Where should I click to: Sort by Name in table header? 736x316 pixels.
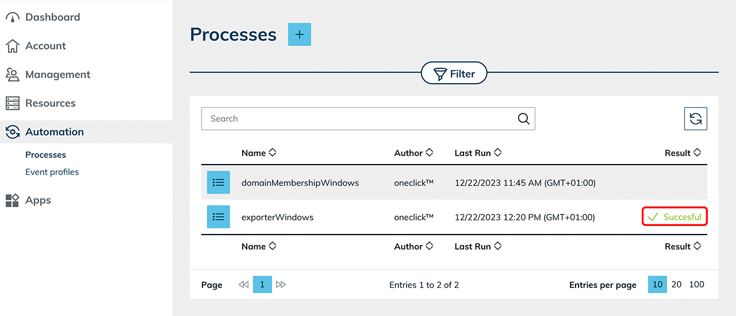coord(259,153)
